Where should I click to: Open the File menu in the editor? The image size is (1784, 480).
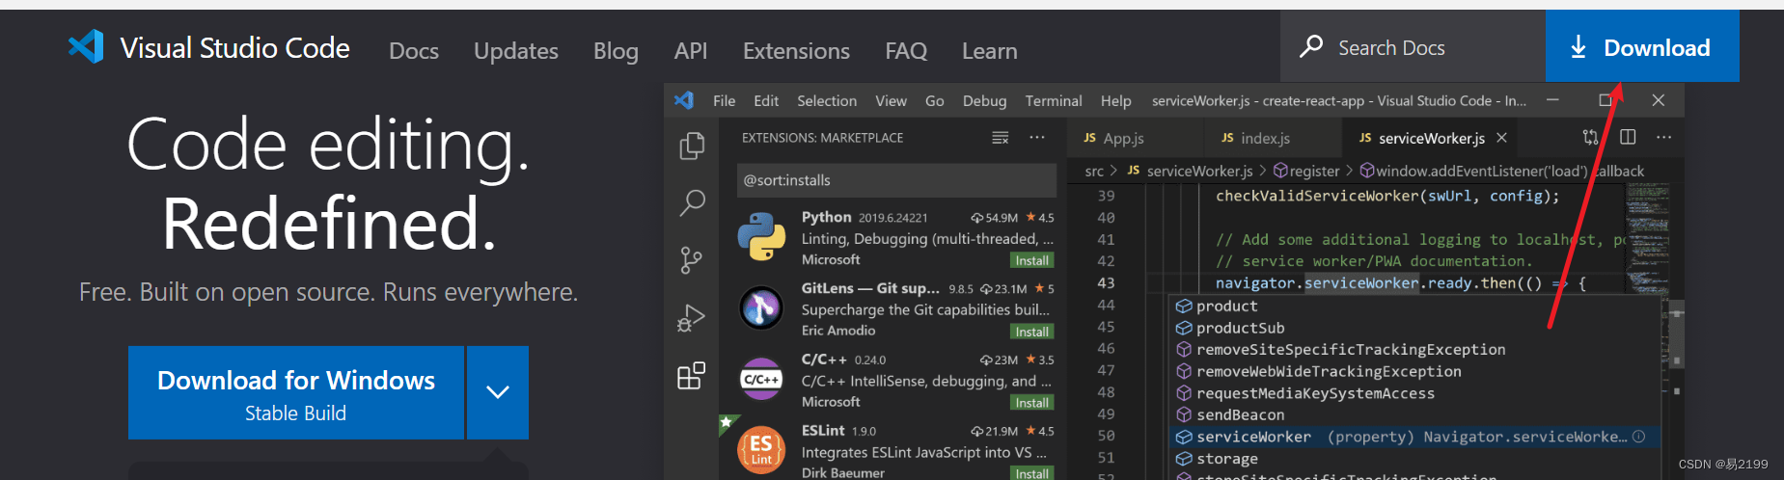coord(724,100)
